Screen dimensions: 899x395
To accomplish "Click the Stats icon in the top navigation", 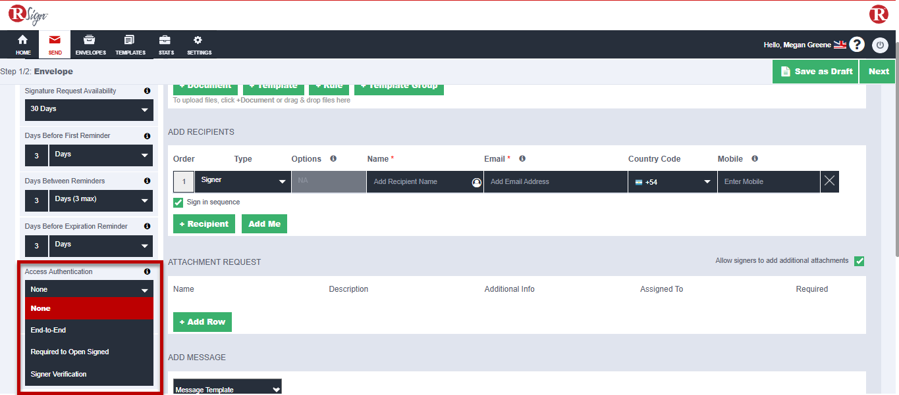I will [165, 44].
